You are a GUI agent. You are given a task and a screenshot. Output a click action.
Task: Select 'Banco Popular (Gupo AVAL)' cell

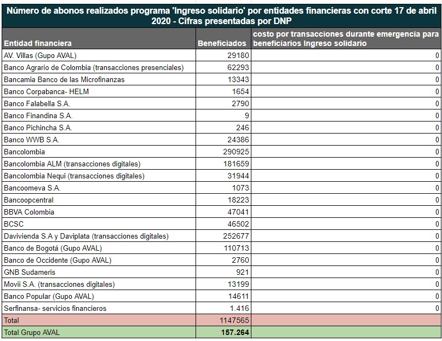point(99,297)
